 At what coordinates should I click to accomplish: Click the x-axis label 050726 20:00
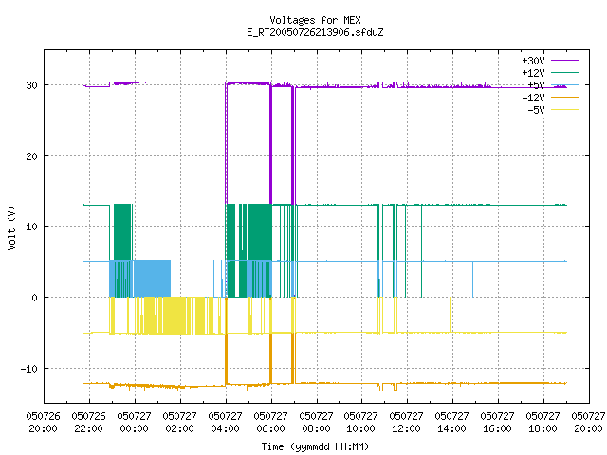point(43,422)
